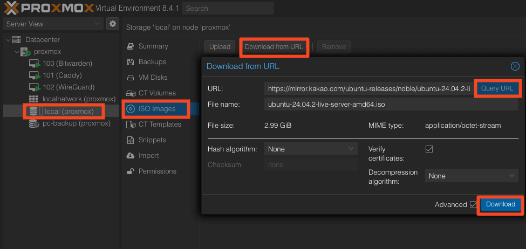Open the CT Templates section
The height and width of the screenshot is (249, 526).
[x=160, y=124]
